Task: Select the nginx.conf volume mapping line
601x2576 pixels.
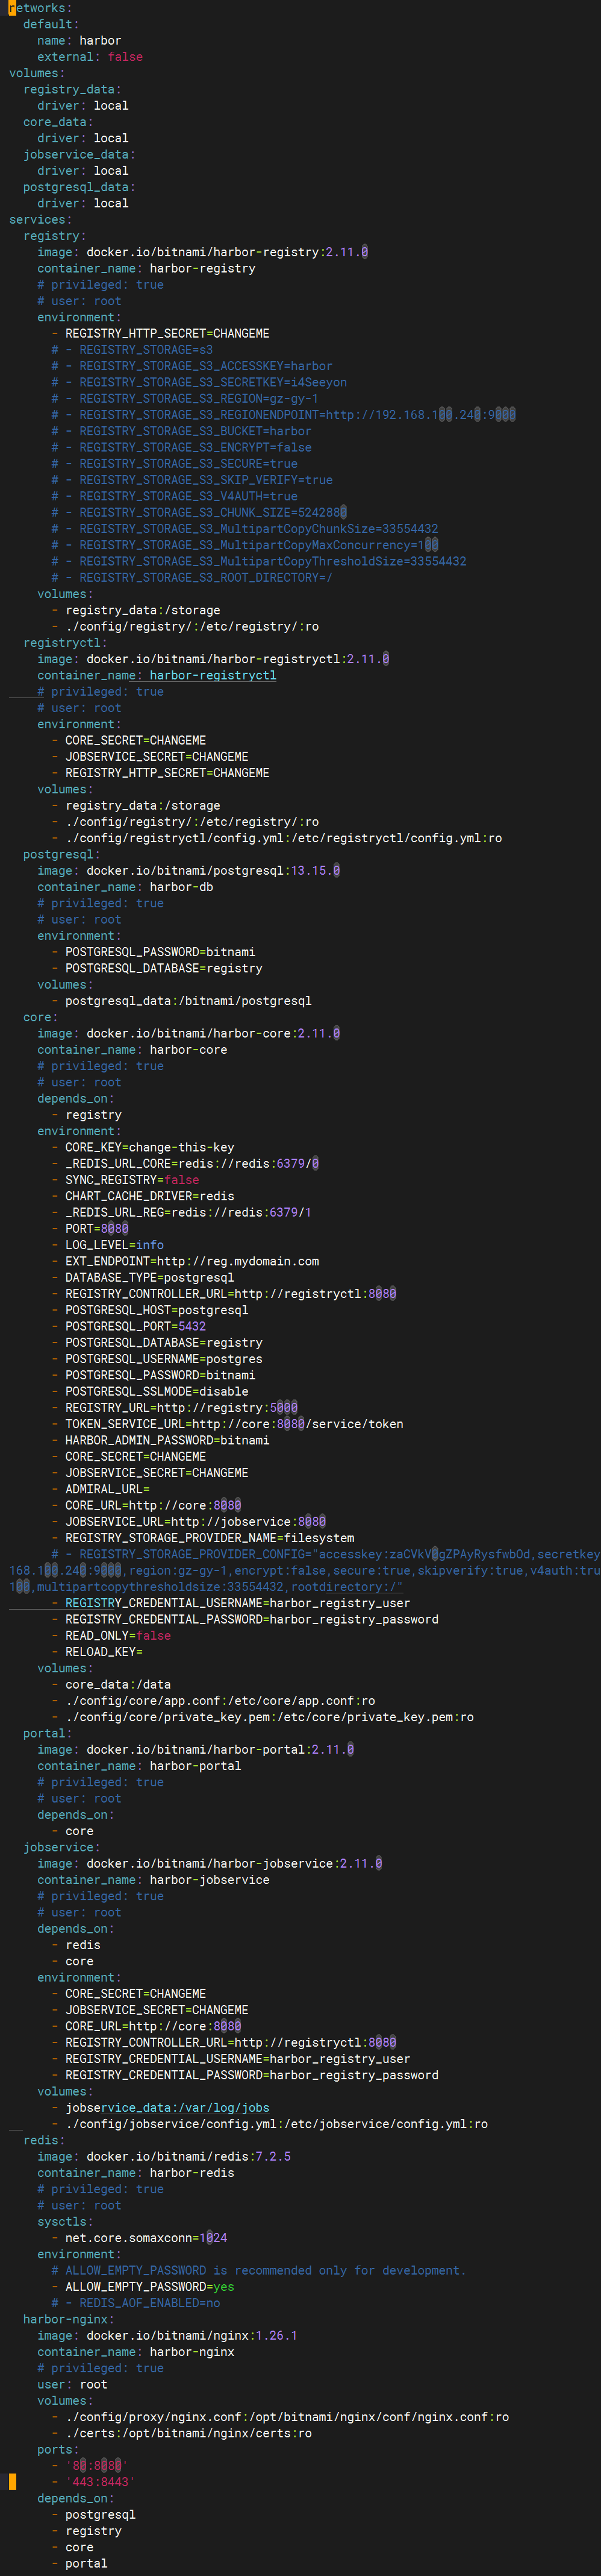Action: click(x=279, y=2417)
